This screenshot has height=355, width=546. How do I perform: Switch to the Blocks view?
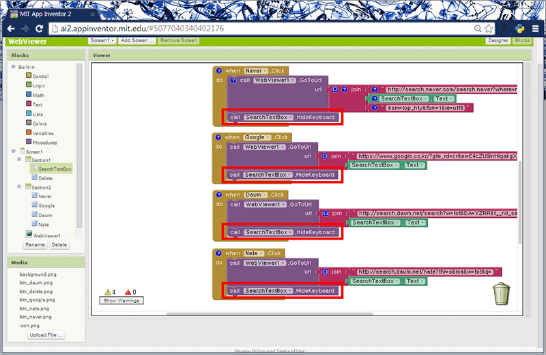pos(522,41)
